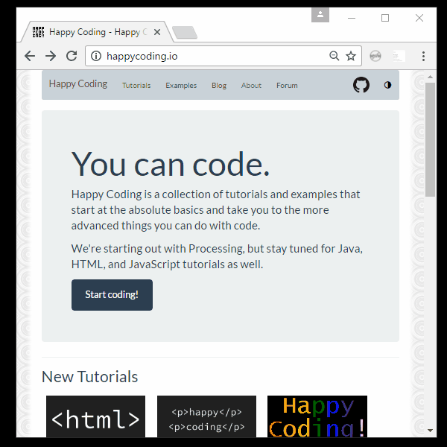
Task: Go back with the browser back arrow
Action: (30, 56)
